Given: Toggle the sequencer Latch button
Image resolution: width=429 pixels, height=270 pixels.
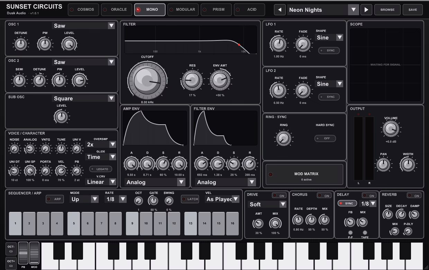Looking at the screenshot, I should click(190, 199).
